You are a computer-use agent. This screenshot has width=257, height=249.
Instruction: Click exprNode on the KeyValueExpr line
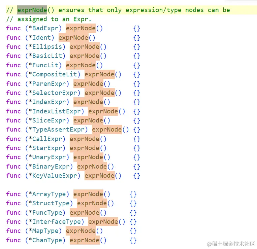click(99, 176)
